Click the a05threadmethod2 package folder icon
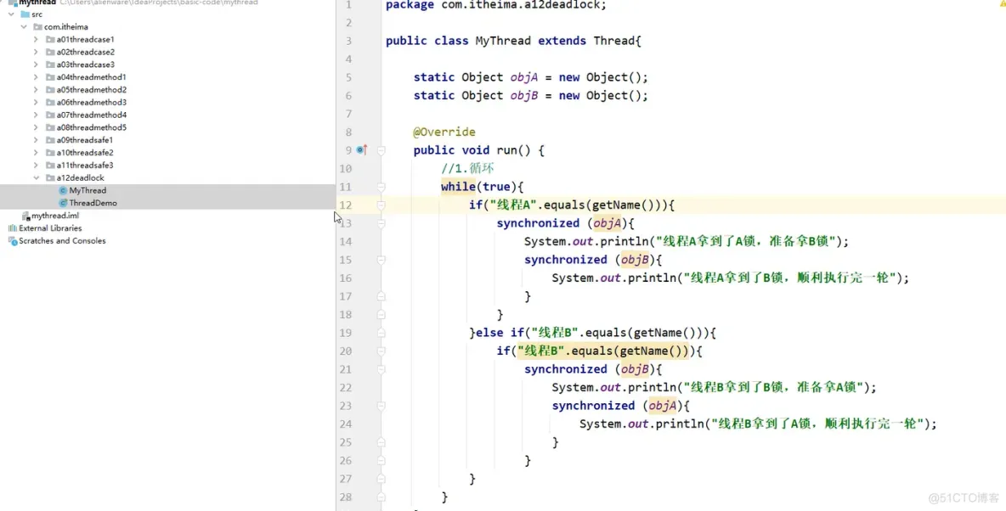Image resolution: width=1006 pixels, height=511 pixels. point(50,90)
